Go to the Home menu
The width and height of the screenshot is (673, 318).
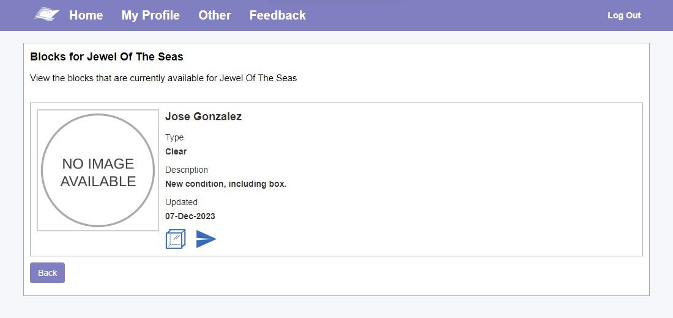[86, 15]
